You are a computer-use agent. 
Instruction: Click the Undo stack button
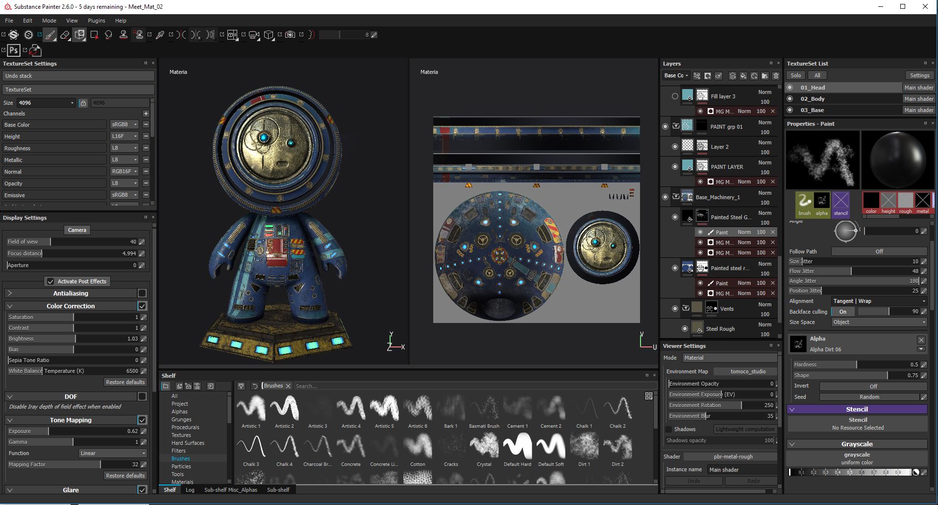point(78,76)
